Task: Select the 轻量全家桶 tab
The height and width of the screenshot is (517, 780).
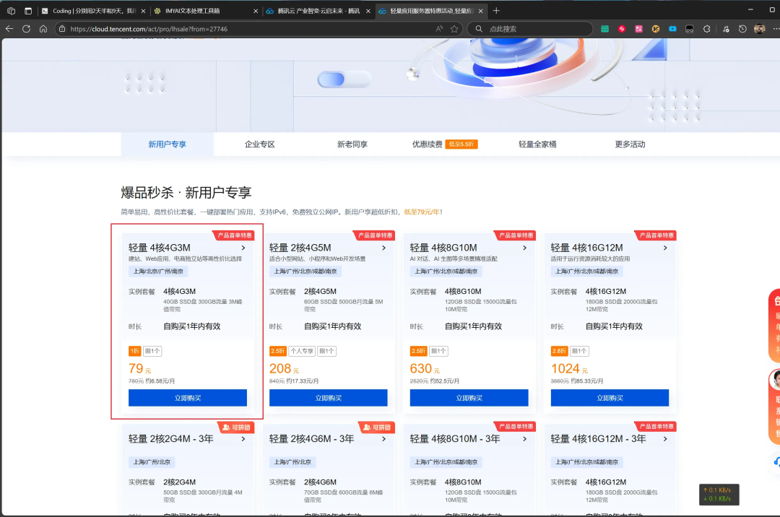Action: [537, 144]
